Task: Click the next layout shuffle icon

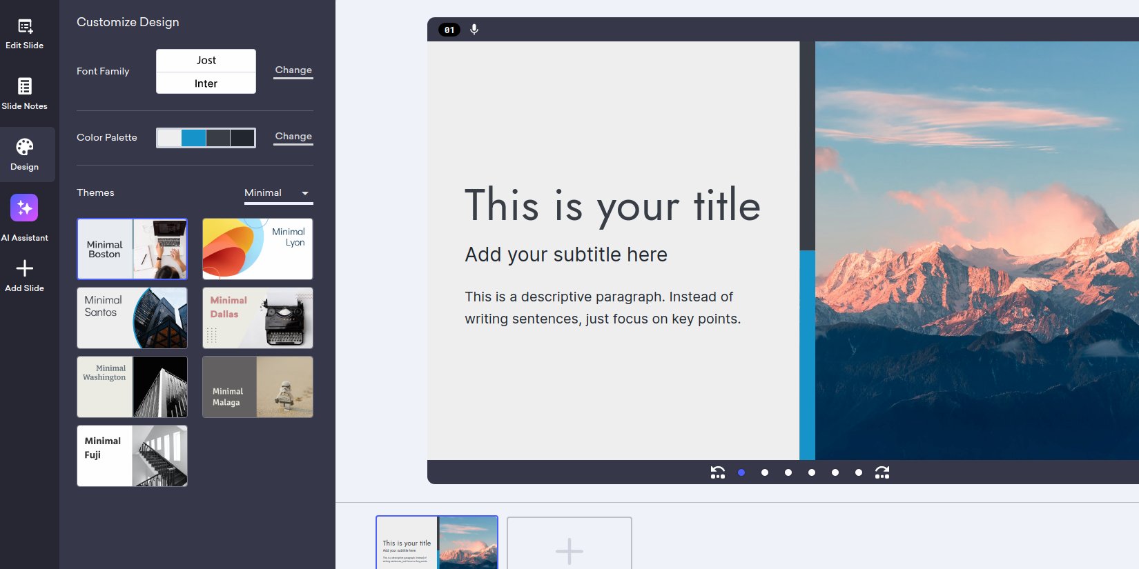Action: (x=882, y=472)
